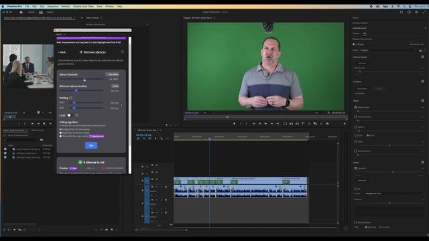Click Clear Audio Type
Viewport: 429px width, 241px height.
tap(416, 44)
